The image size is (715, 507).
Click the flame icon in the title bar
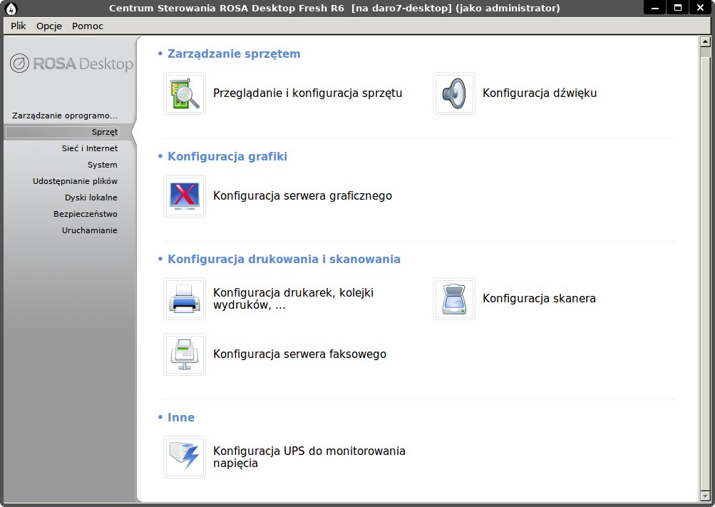[x=11, y=9]
